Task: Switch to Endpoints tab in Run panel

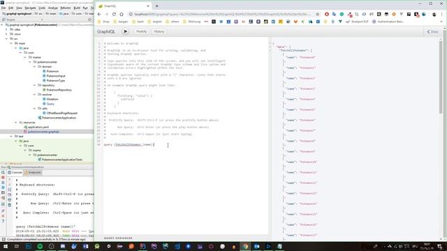Action: click(33, 172)
